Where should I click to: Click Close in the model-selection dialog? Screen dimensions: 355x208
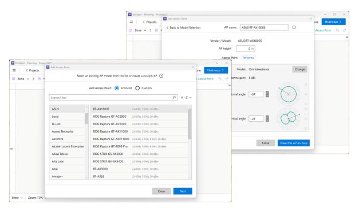pos(161,191)
